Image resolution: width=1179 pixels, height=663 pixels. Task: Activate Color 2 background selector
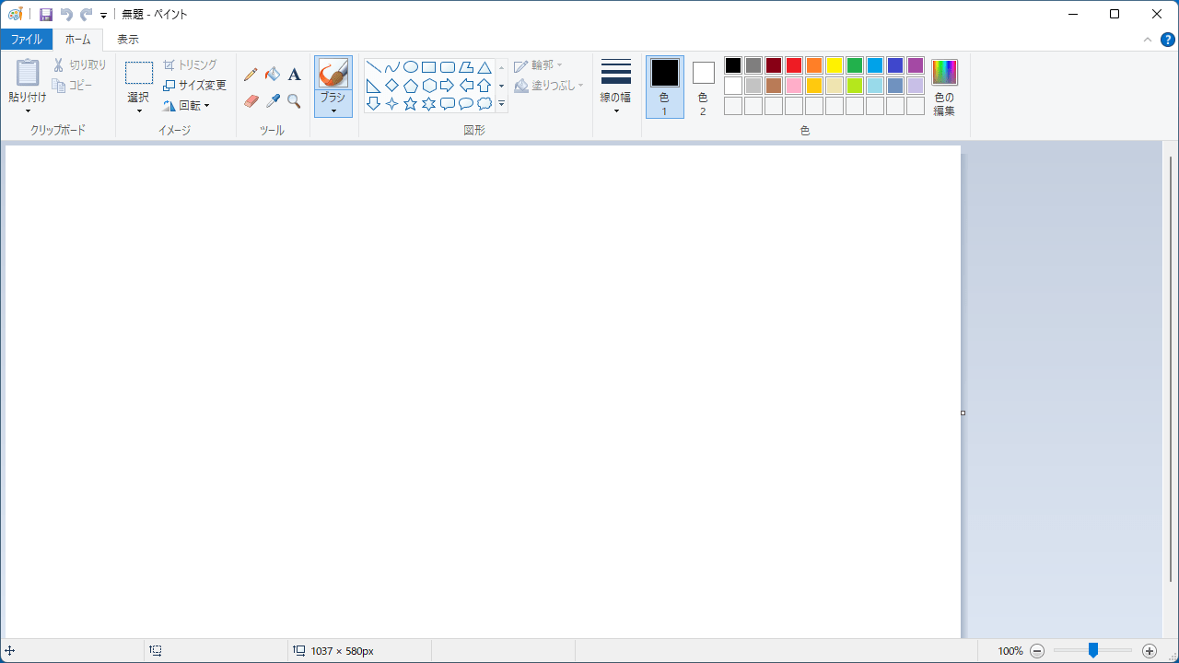(x=703, y=87)
